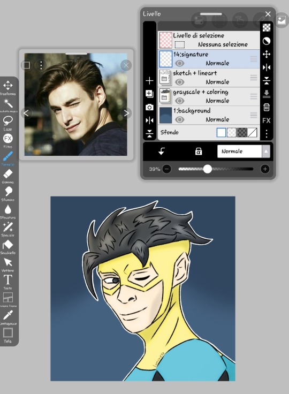
Task: Click the Nessuna selezione dashed box
Action: (179, 45)
